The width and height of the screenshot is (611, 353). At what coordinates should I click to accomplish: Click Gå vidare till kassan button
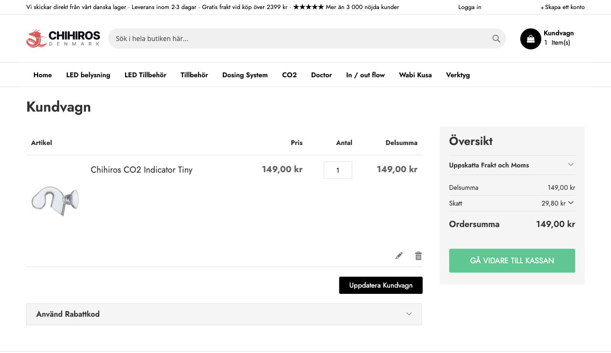pyautogui.click(x=512, y=260)
